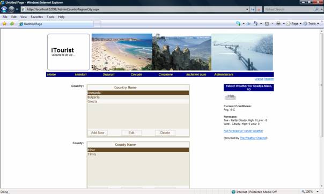Click the red Stop loading icon
This screenshot has width=324, height=194.
click(x=259, y=9)
